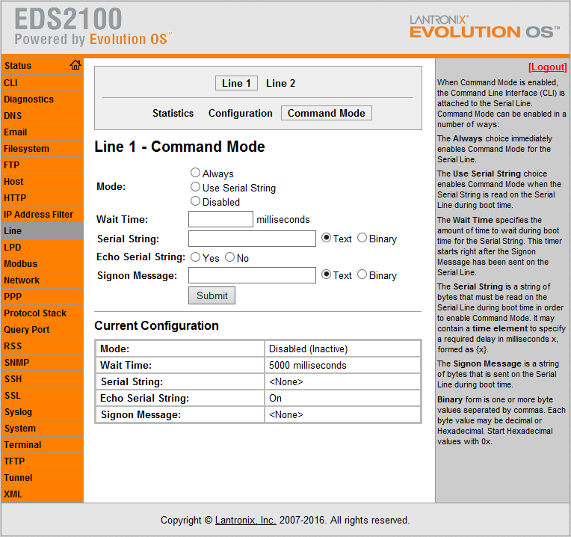The height and width of the screenshot is (537, 571).
Task: Focus the Signon Message text field
Action: coord(252,275)
